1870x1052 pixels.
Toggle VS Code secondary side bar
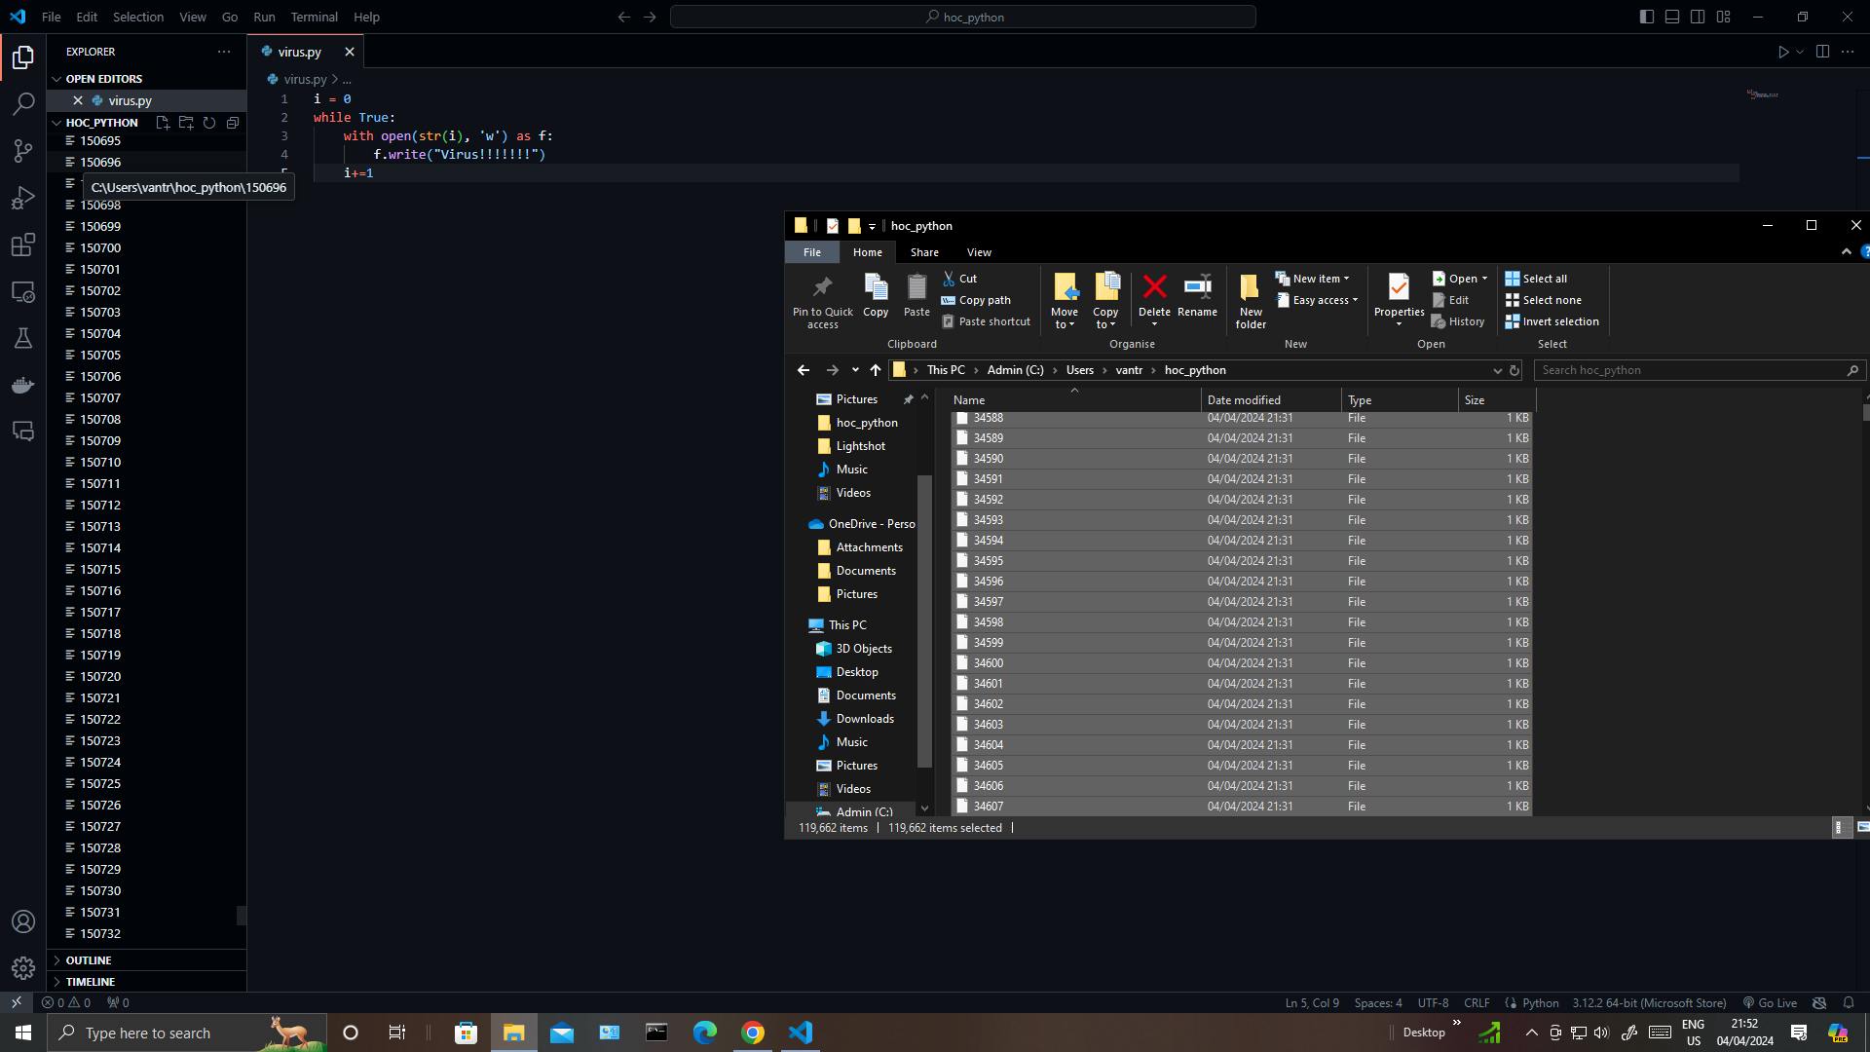pyautogui.click(x=1698, y=17)
